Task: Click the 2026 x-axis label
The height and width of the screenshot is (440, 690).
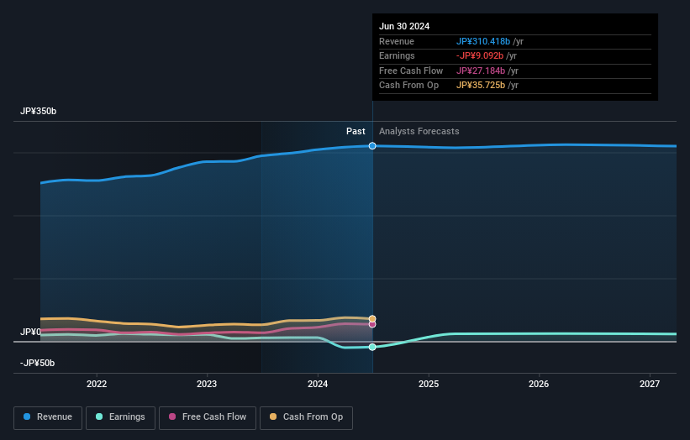Action: pos(539,384)
